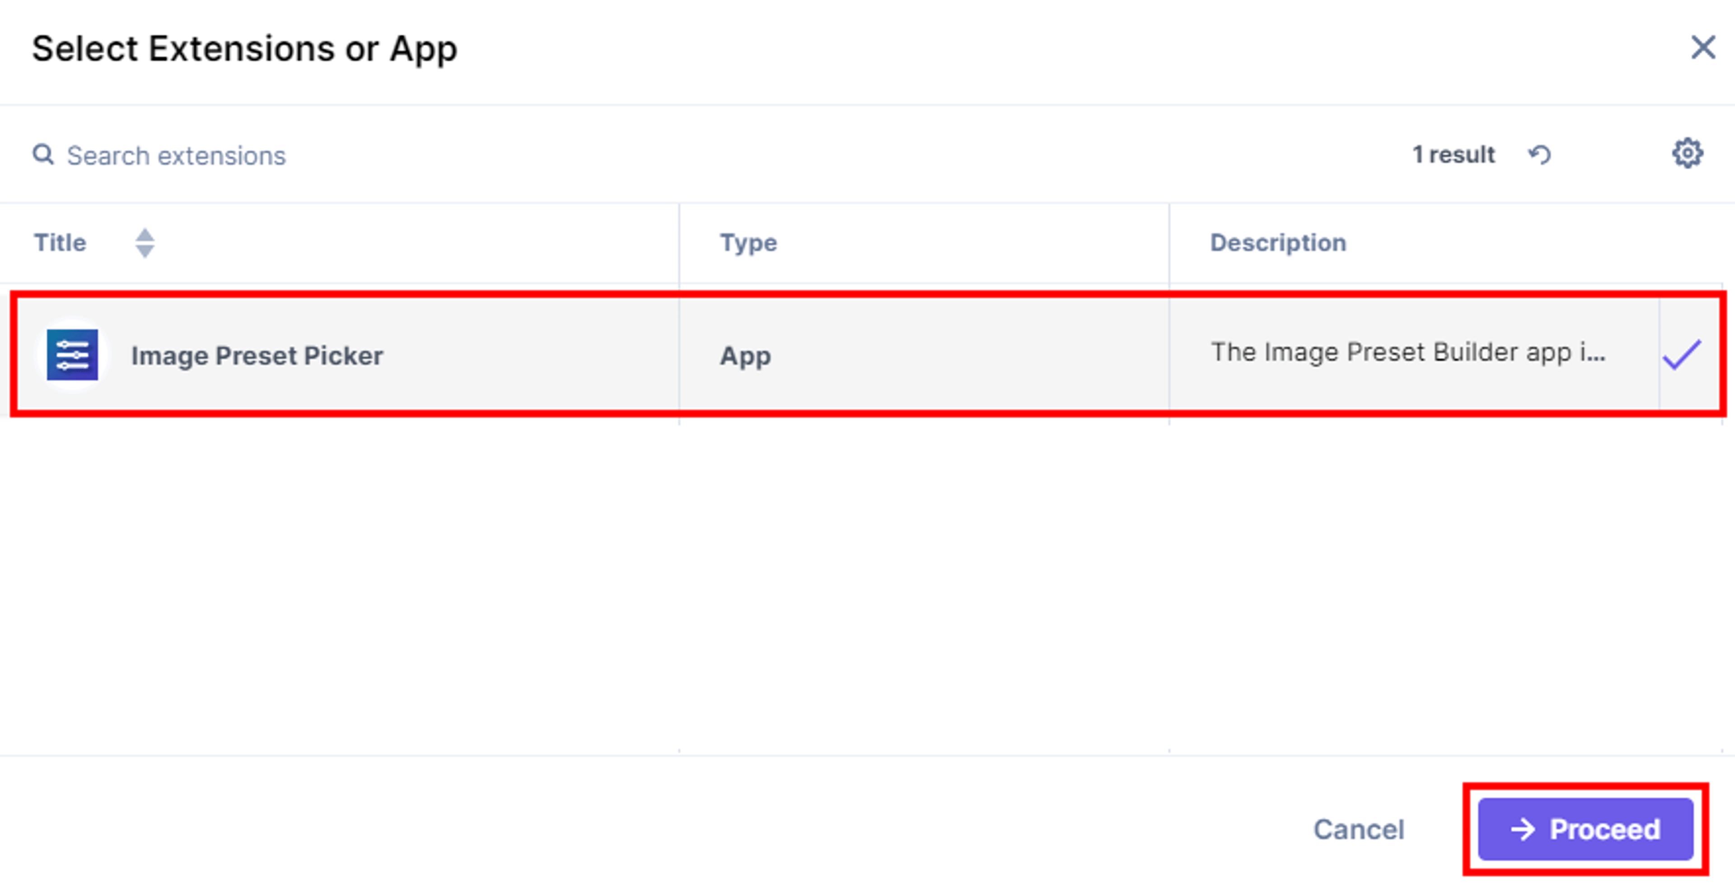Click the Image Preset Builder description text
The height and width of the screenshot is (892, 1735).
(1408, 352)
